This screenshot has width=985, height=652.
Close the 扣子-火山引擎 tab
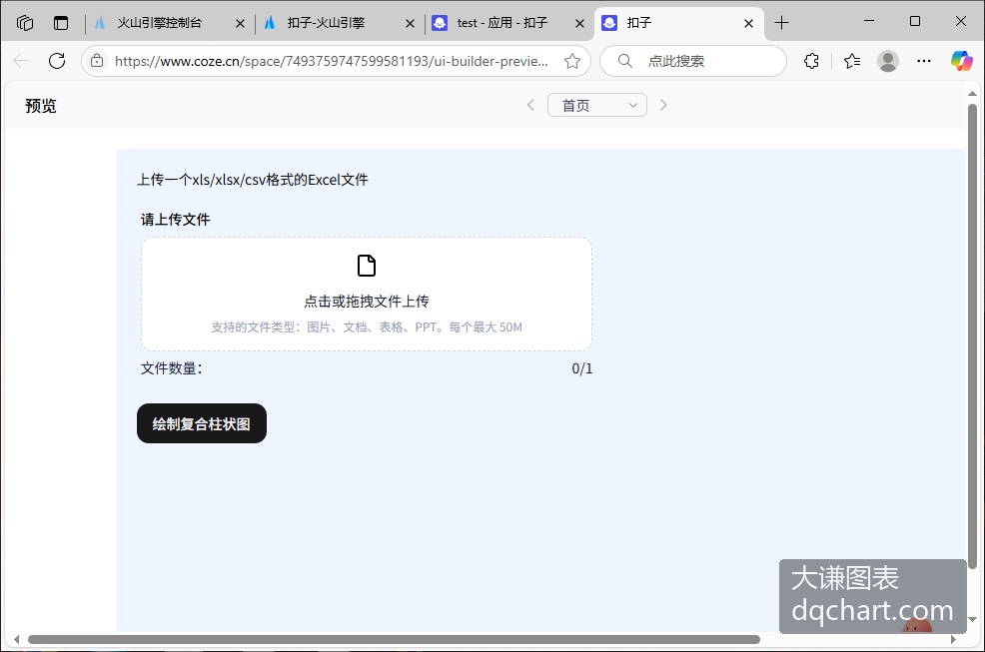coord(410,24)
